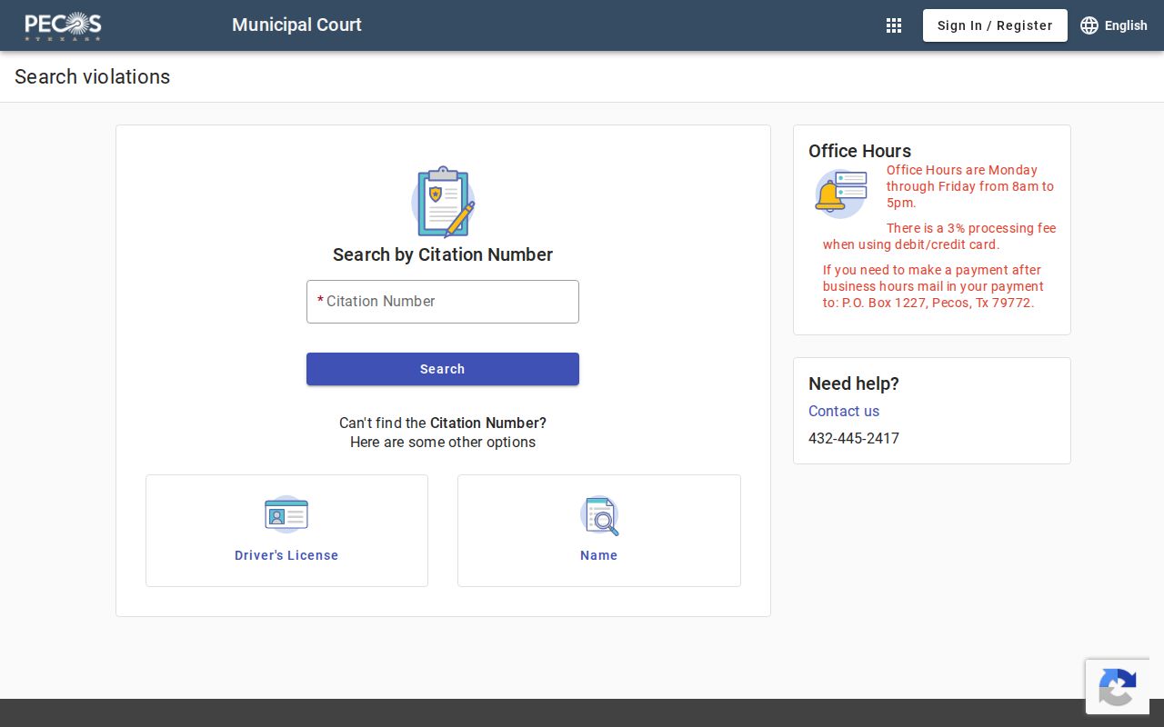Choose the Name search option

[599, 531]
